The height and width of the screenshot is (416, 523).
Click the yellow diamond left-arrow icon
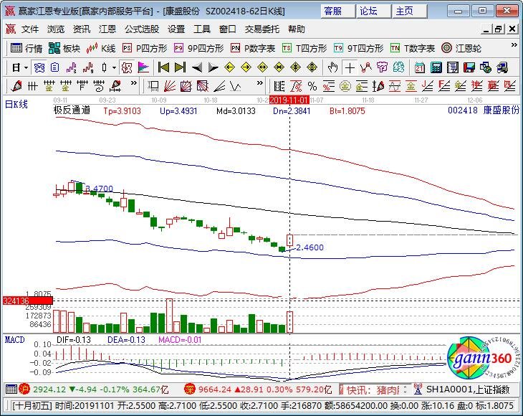(229, 67)
